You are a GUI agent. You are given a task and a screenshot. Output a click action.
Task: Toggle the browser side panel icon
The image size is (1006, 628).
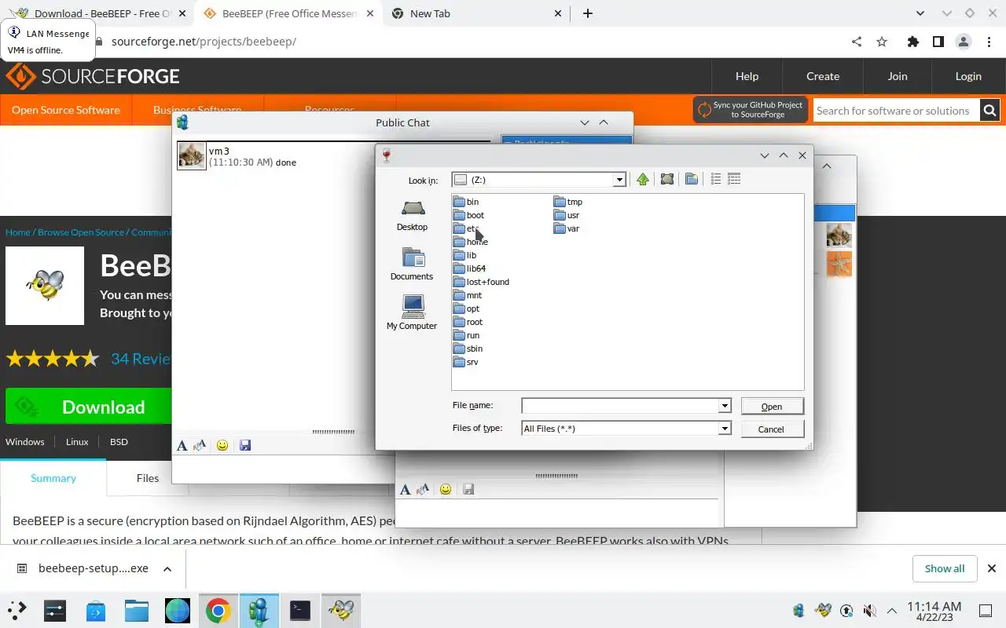(x=938, y=42)
